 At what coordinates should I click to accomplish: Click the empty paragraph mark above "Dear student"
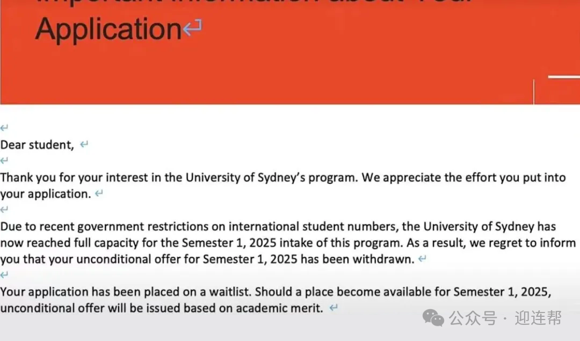tap(4, 128)
